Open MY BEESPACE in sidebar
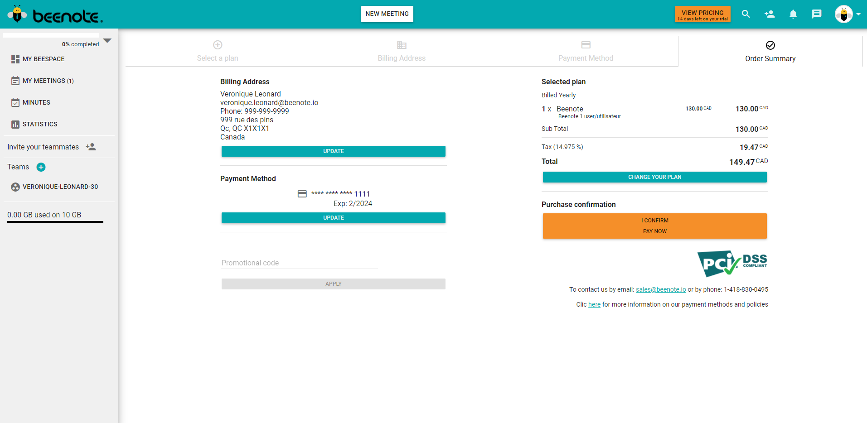The height and width of the screenshot is (423, 867). click(44, 59)
